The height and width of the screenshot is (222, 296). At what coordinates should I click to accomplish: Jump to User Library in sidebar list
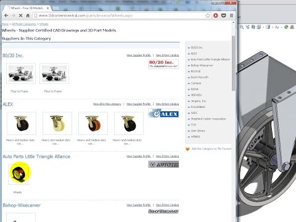198,131
